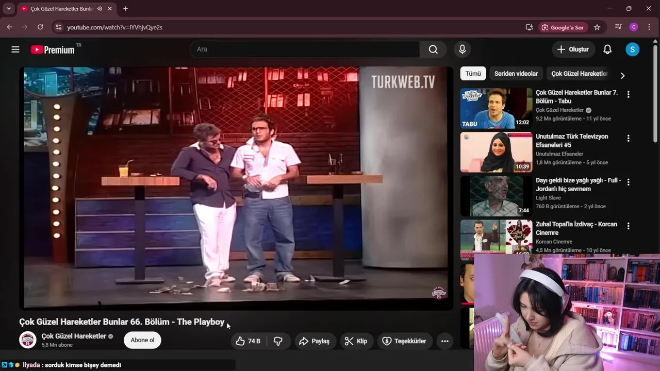Open more actions menu beside Teşekkürler
The width and height of the screenshot is (660, 371).
[444, 341]
